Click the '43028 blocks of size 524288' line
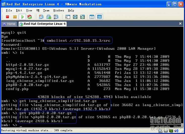 tap(94, 97)
